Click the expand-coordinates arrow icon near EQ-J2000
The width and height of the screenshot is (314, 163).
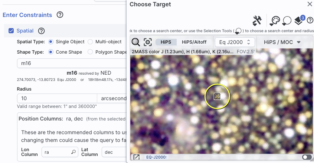137,157
